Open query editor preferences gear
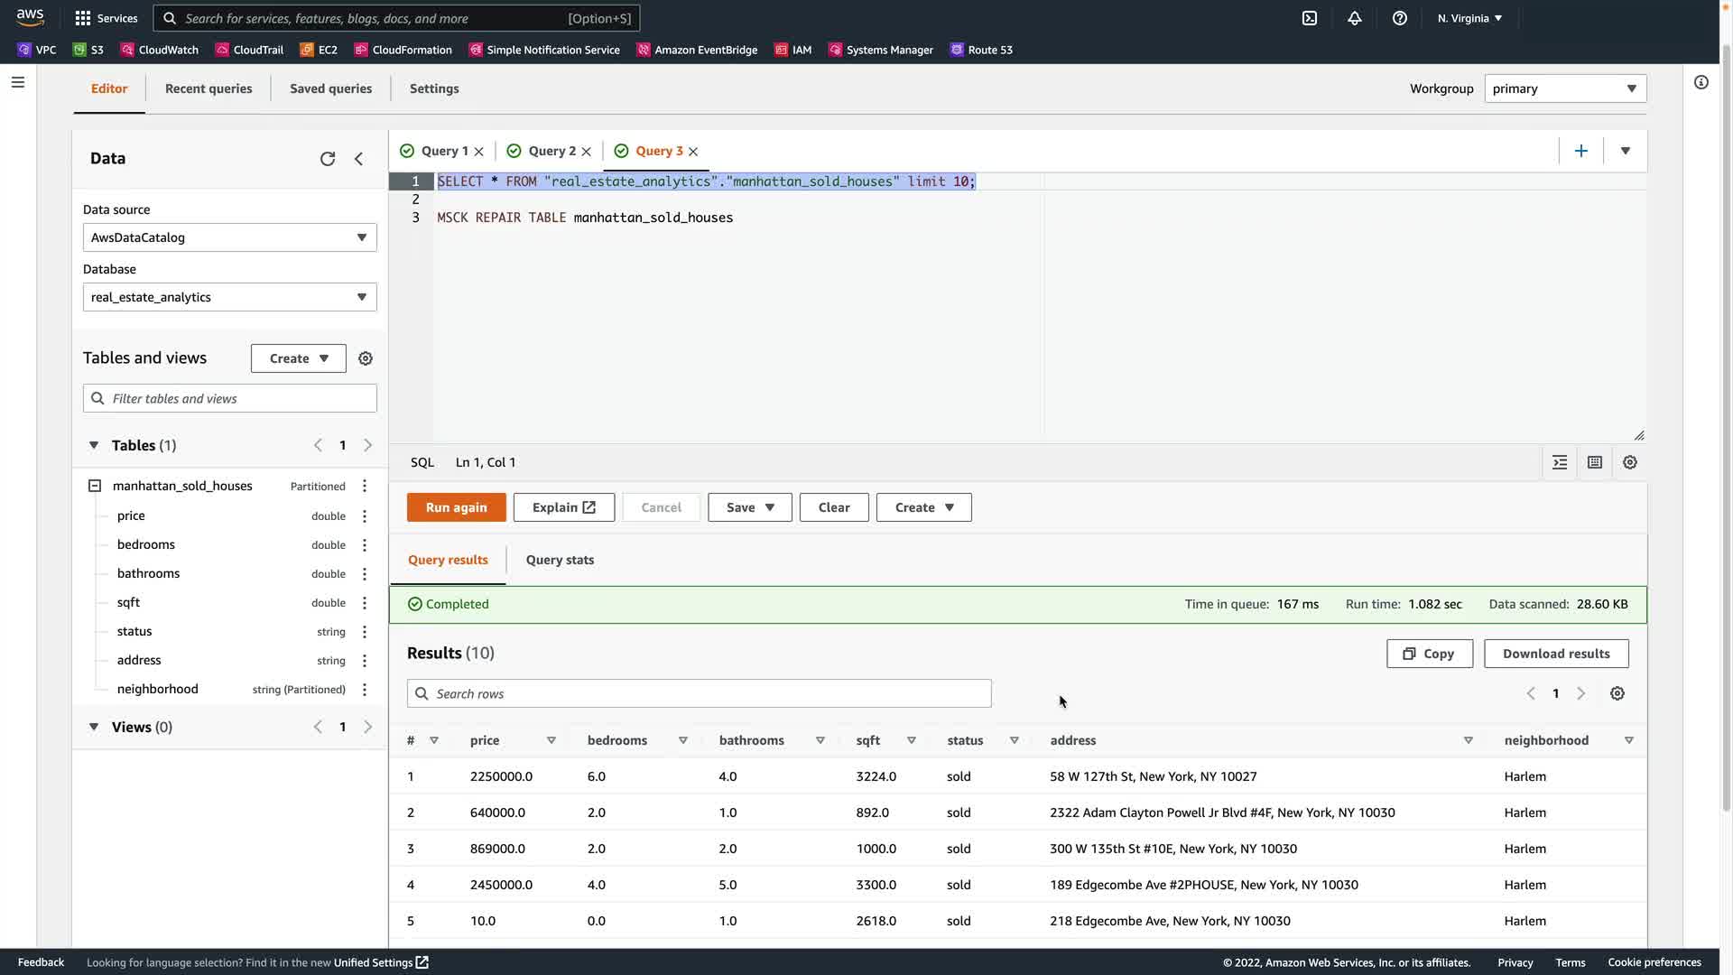Image resolution: width=1733 pixels, height=975 pixels. pos(1630,462)
